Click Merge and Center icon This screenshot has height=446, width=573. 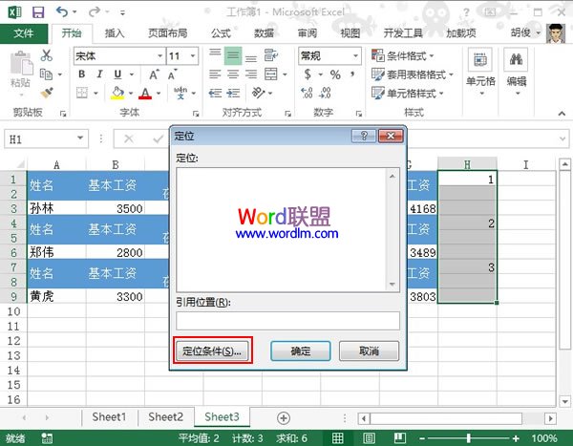click(271, 74)
